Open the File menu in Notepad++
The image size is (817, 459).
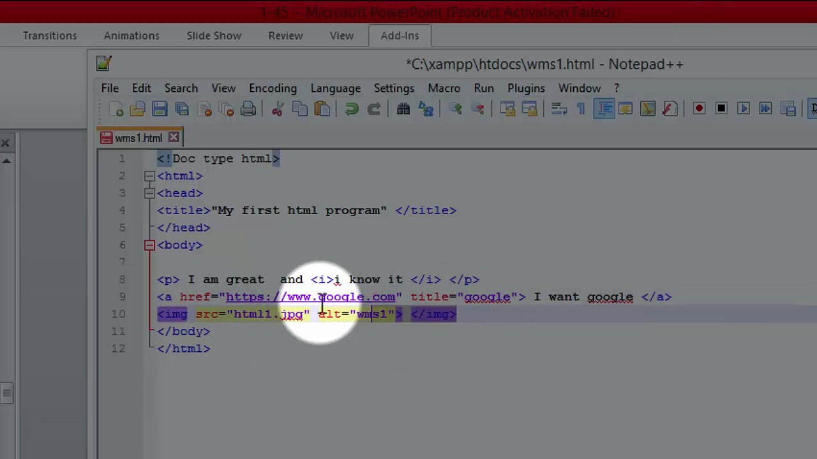coord(110,88)
